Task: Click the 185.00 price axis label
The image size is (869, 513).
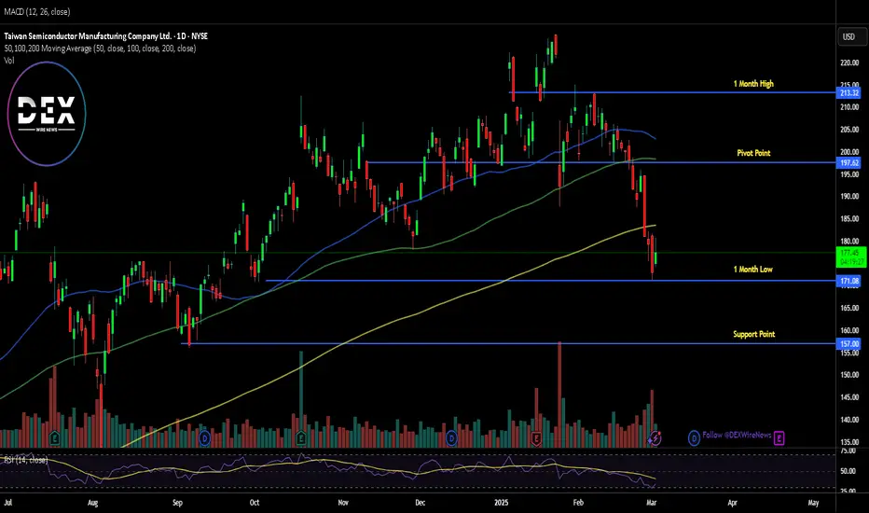Action: (849, 219)
